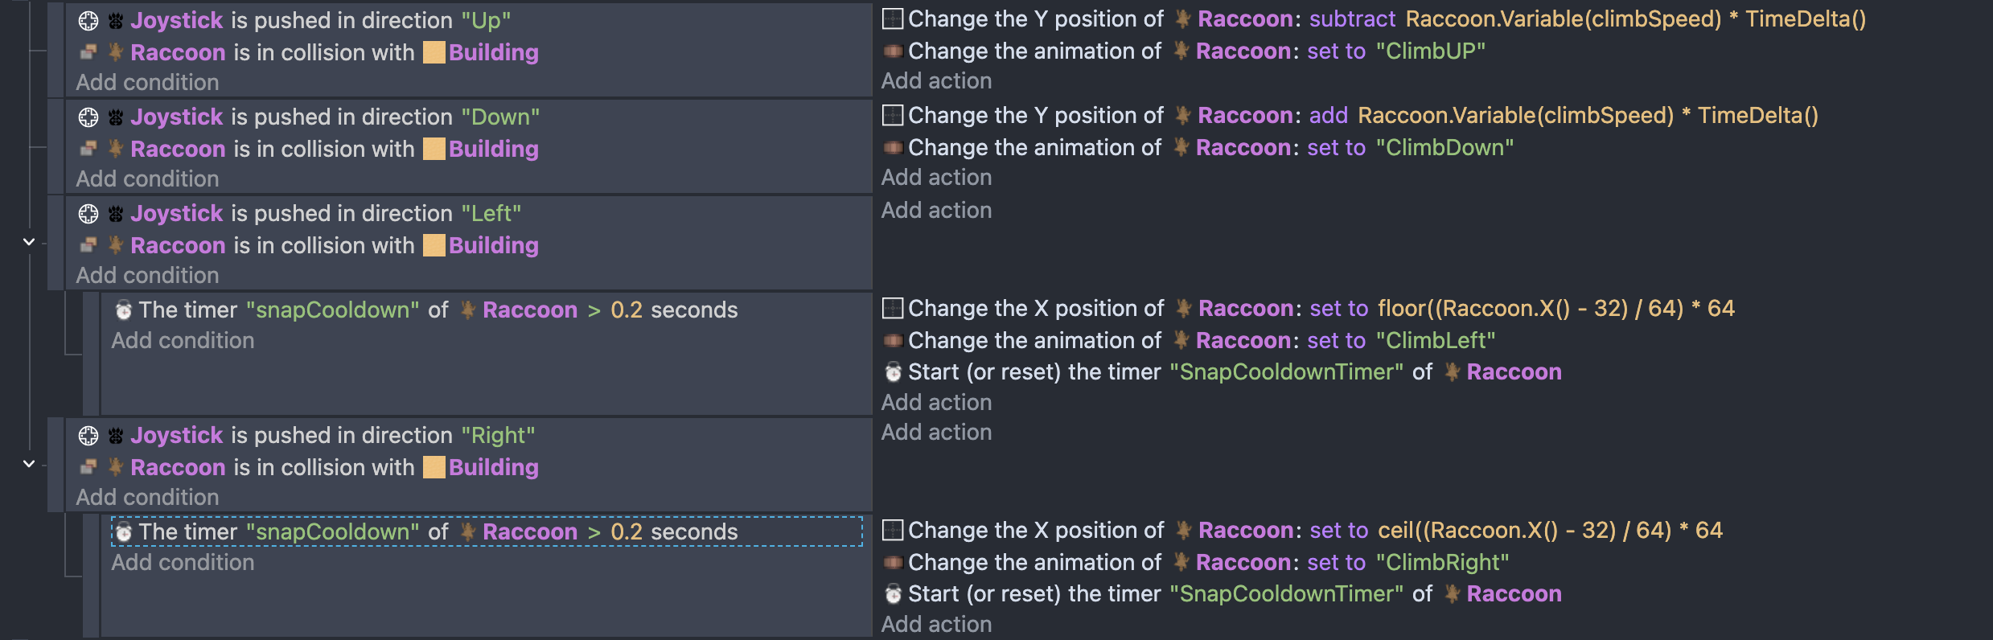
Task: Collapse the Joystick "Right" event sub-events
Action: click(29, 463)
